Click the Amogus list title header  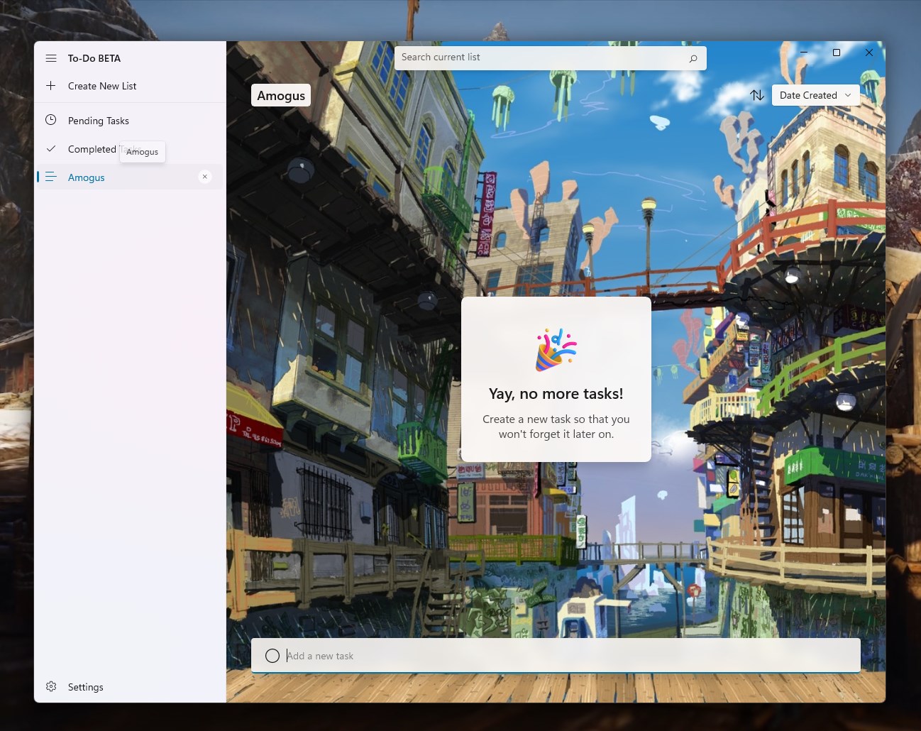coord(281,95)
